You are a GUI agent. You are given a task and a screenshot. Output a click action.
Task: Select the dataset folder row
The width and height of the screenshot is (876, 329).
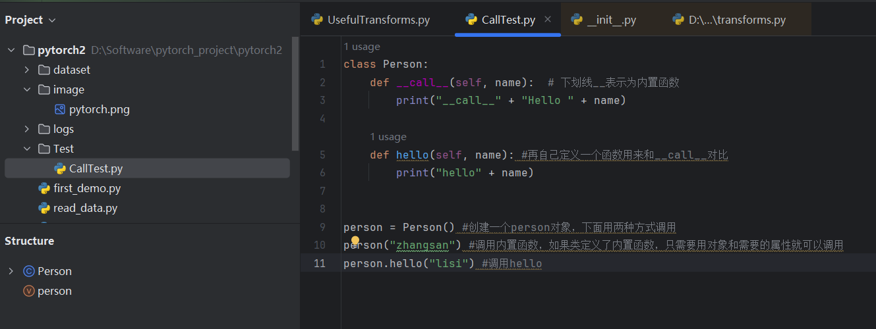pyautogui.click(x=147, y=70)
